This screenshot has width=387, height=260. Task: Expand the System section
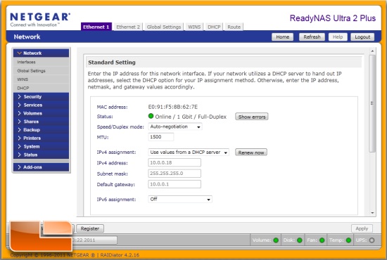point(42,146)
